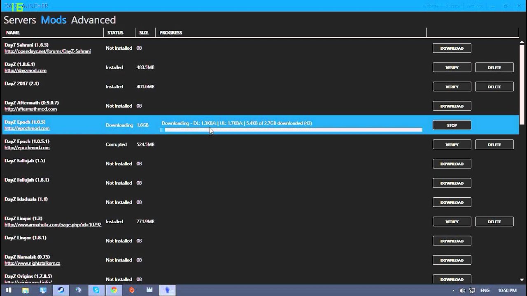Click the 401.6MB size value
The height and width of the screenshot is (296, 527).
pos(145,87)
